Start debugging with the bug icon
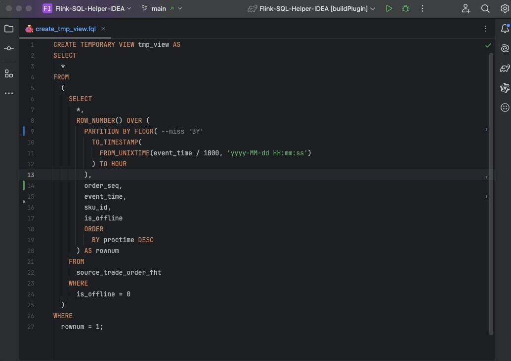Image resolution: width=511 pixels, height=361 pixels. (x=406, y=8)
